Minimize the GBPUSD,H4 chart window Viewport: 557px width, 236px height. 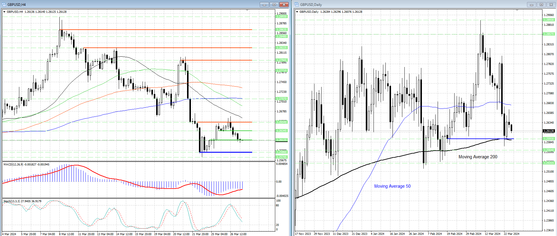pos(264,4)
